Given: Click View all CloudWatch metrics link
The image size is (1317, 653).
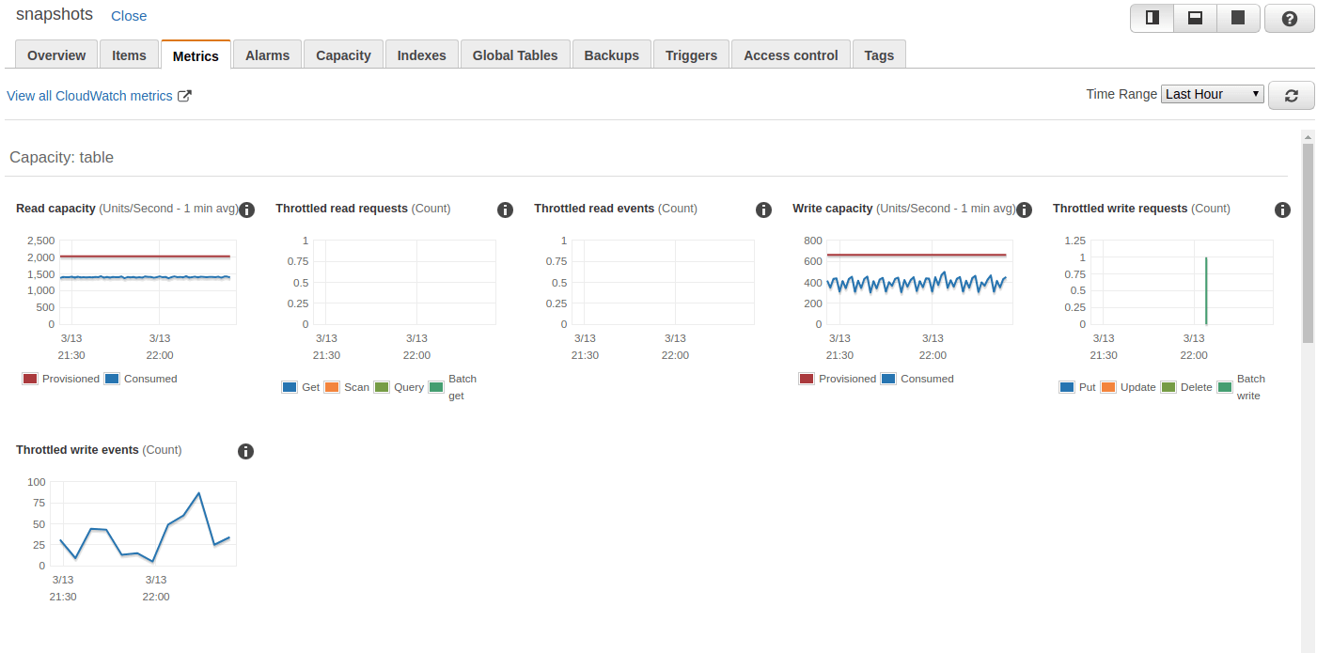Looking at the screenshot, I should pos(88,95).
